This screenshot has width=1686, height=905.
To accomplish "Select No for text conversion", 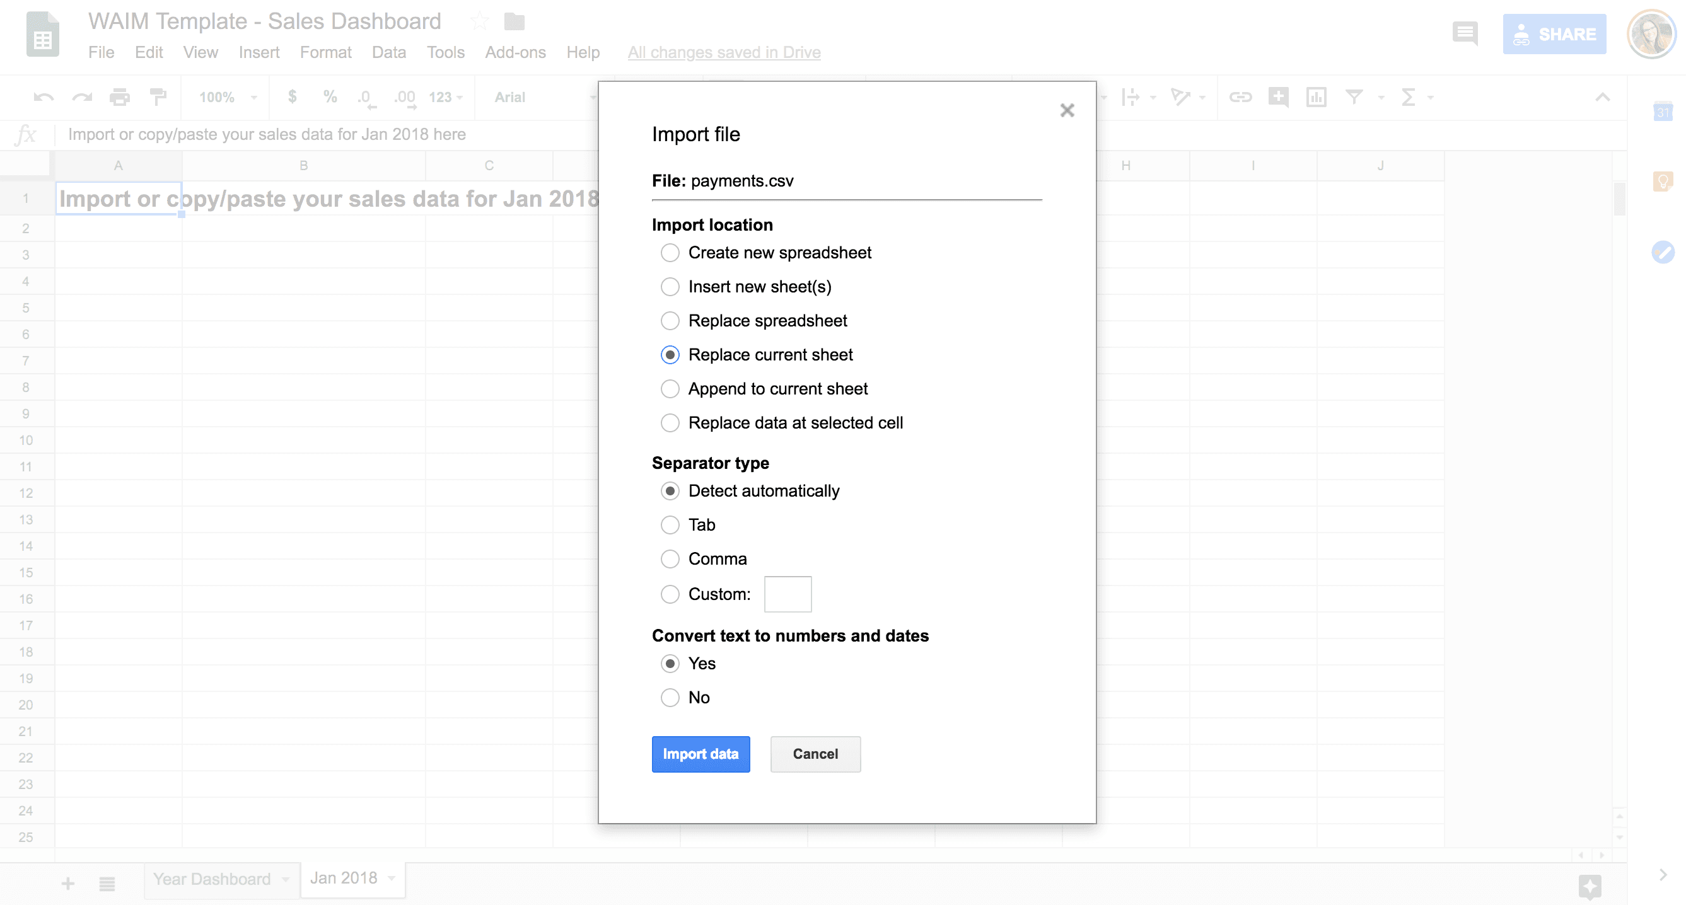I will click(x=670, y=698).
